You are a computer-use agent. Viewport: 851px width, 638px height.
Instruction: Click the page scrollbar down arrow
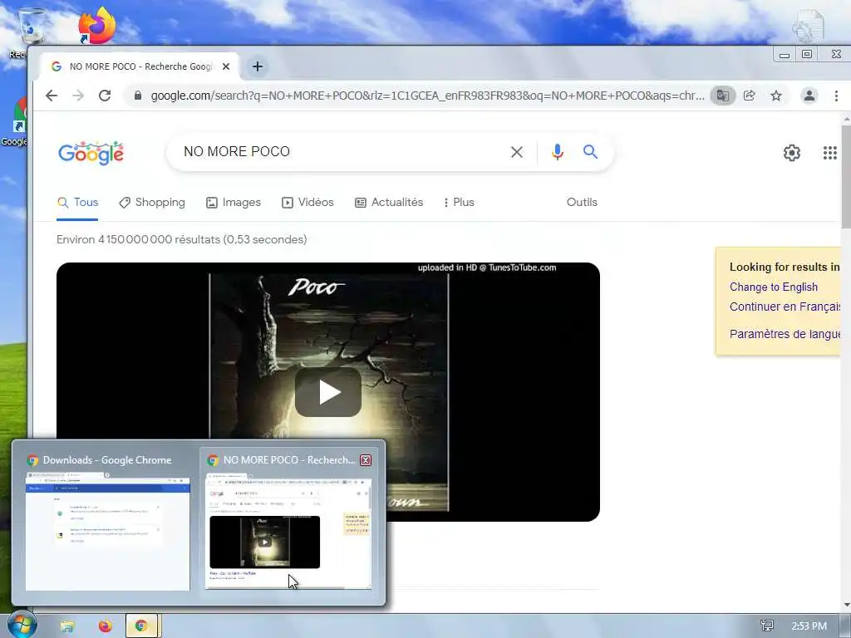tap(846, 605)
